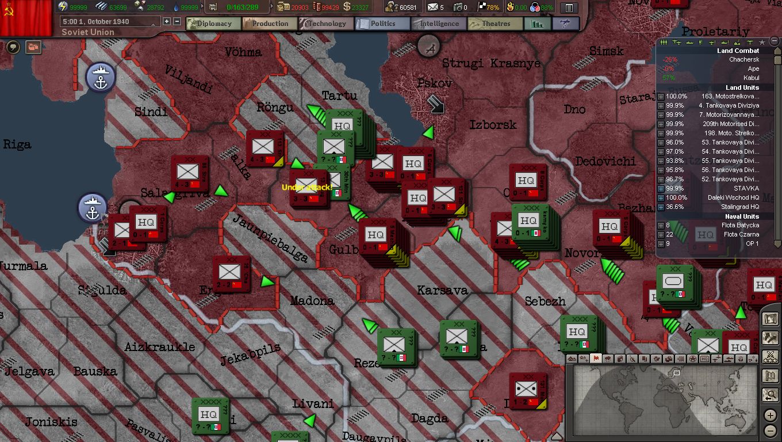Viewport: 782px width, 442px height.
Task: Open the chat bubble icon
Action: [13, 47]
